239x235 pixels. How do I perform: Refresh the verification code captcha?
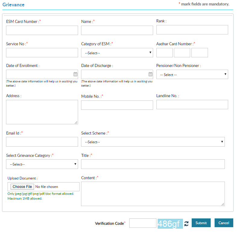tap(186, 224)
